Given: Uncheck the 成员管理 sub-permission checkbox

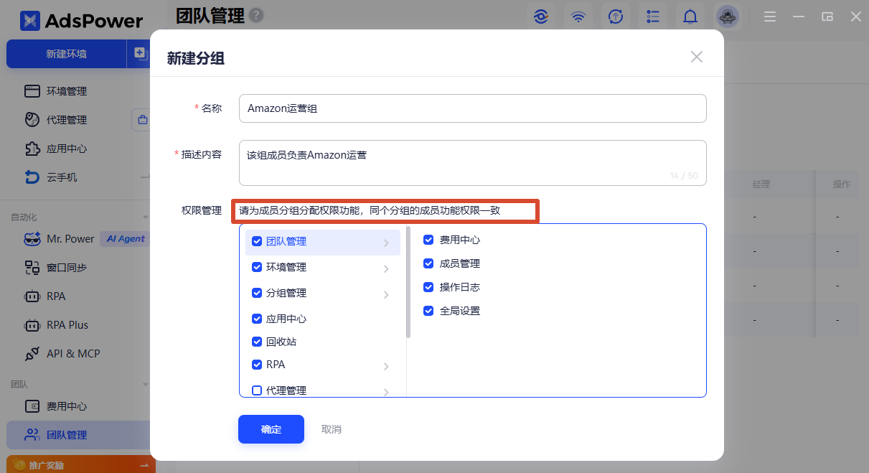Looking at the screenshot, I should 428,263.
